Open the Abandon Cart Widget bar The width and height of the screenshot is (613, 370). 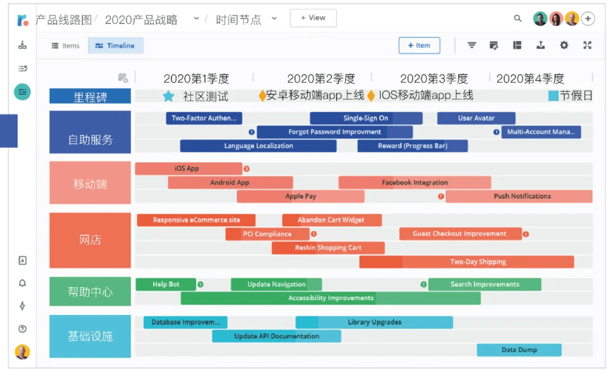(332, 220)
